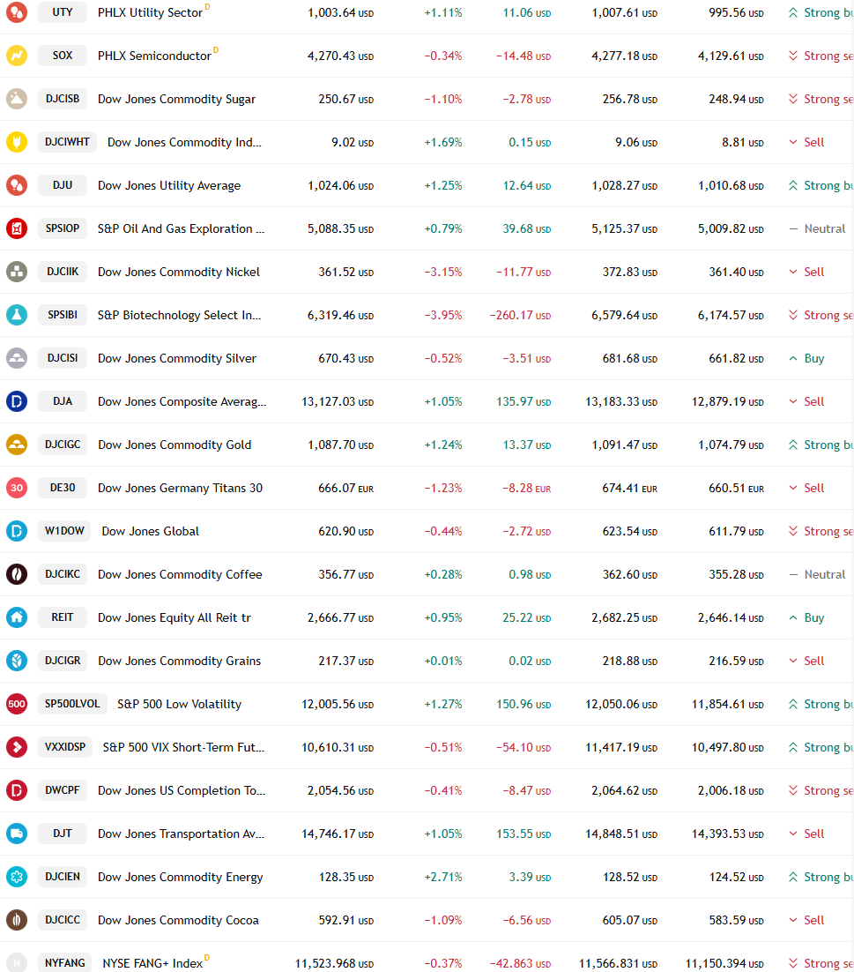Click the 11,417.19 USD high for VXXIDSP
This screenshot has height=972, width=854.
tap(621, 748)
